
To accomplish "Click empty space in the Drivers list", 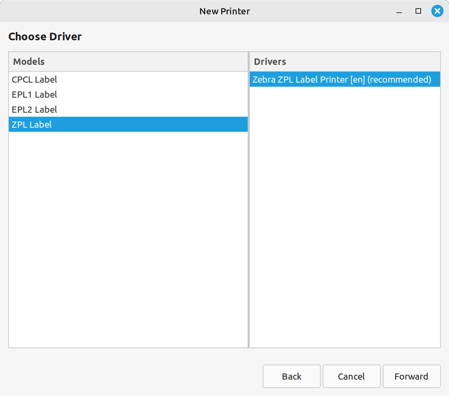I will tap(345, 211).
